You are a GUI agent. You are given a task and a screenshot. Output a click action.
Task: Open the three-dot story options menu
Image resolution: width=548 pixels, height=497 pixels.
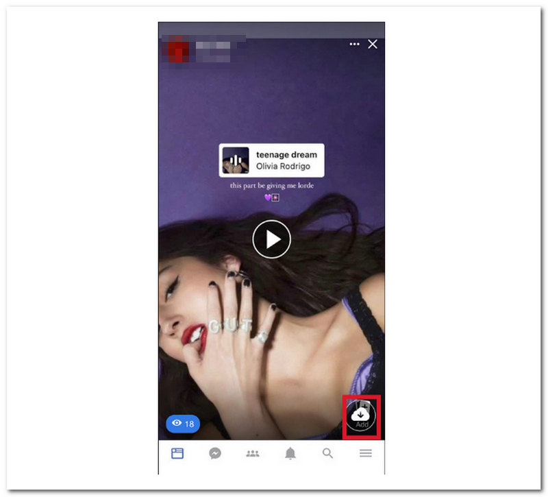tap(354, 44)
